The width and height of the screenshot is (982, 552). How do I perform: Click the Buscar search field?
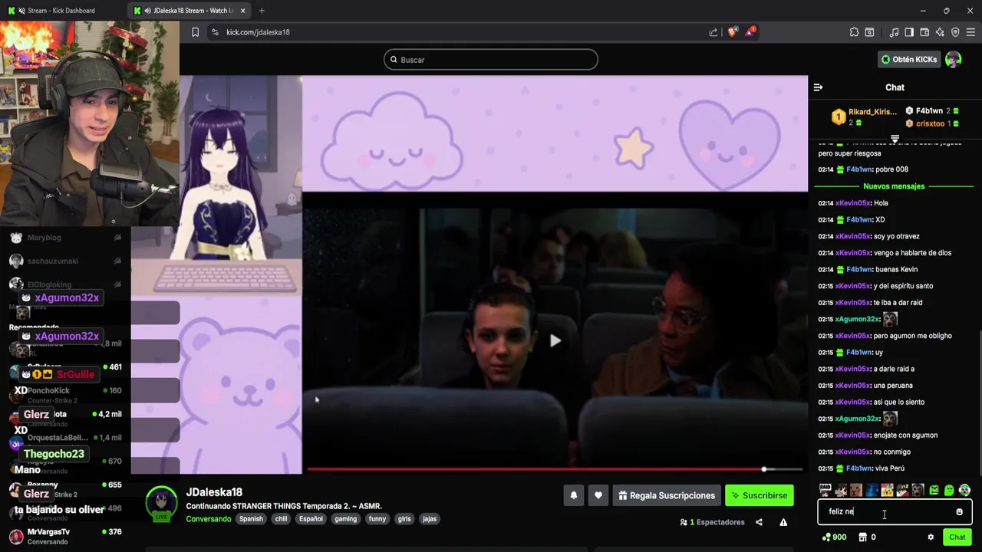(x=491, y=60)
